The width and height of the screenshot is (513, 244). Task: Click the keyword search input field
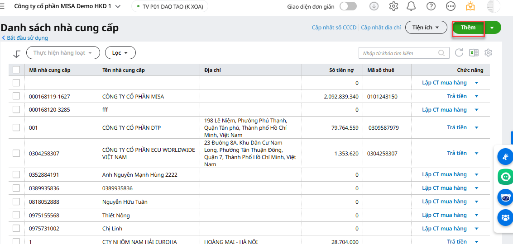click(x=398, y=53)
